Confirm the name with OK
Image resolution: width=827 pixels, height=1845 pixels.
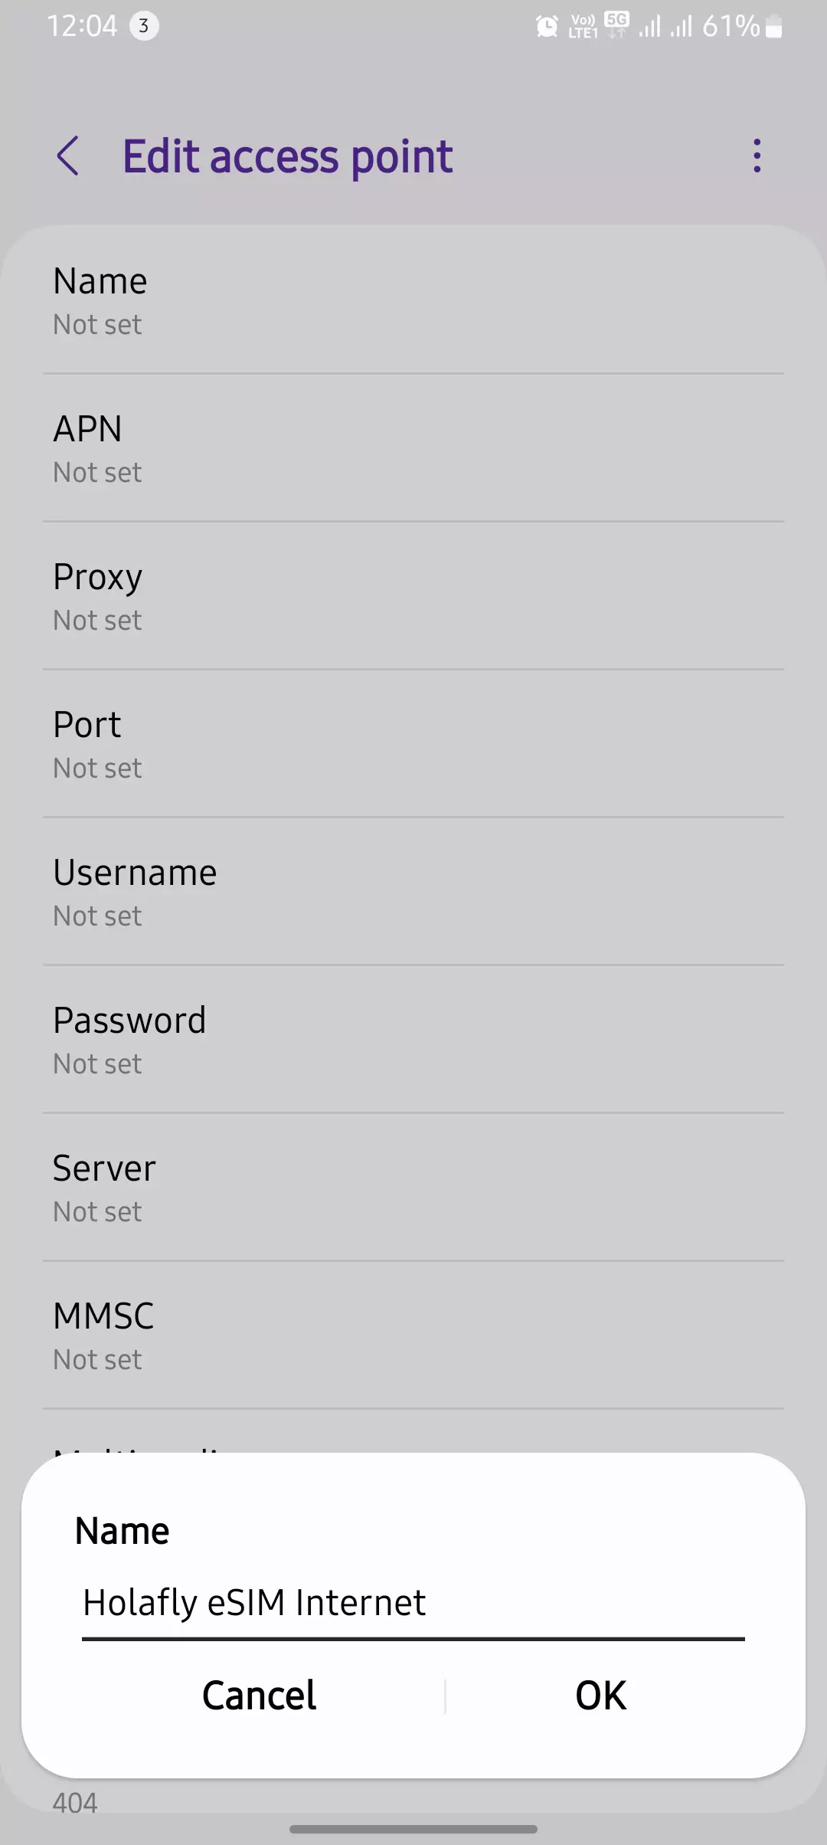coord(601,1695)
